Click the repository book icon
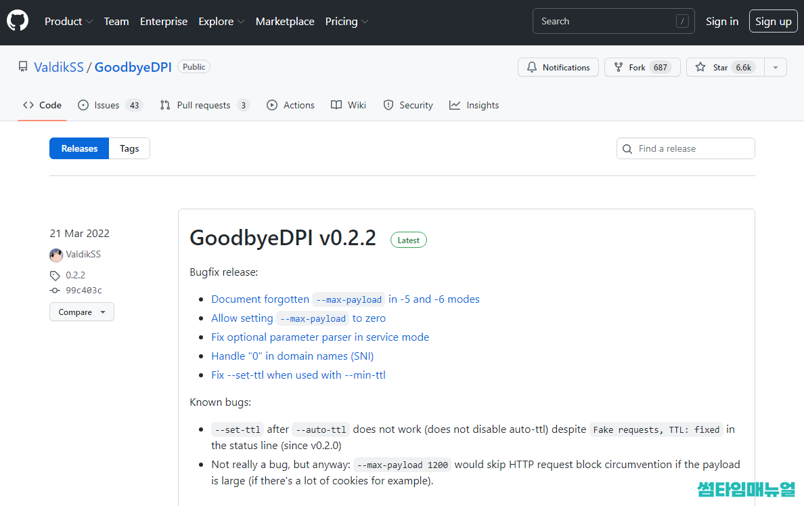804x506 pixels. 23,66
